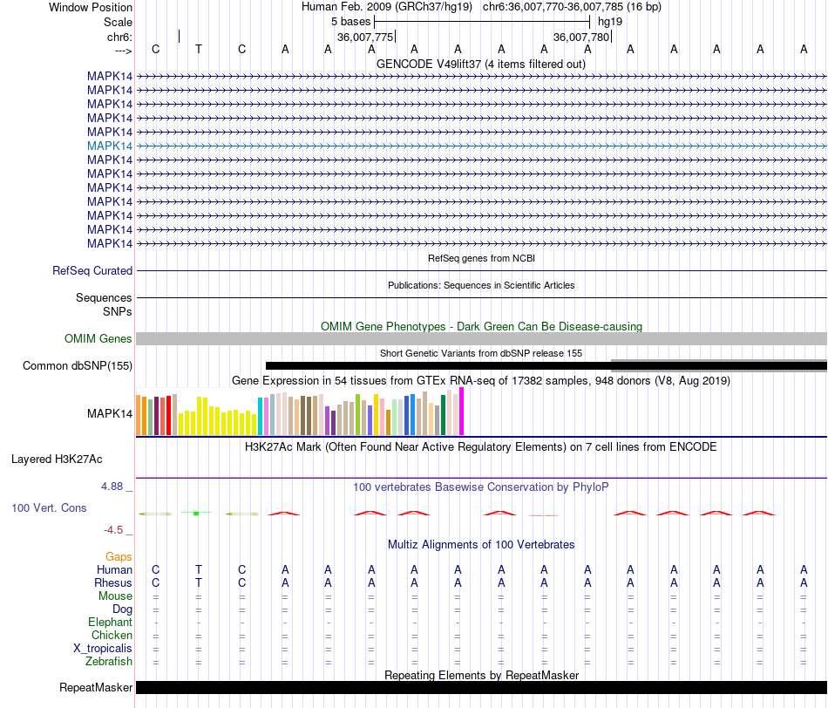828x708 pixels.
Task: Click the ---> base sequence direction label
Action: [x=124, y=51]
